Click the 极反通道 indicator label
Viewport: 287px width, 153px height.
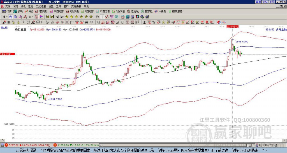[20, 29]
